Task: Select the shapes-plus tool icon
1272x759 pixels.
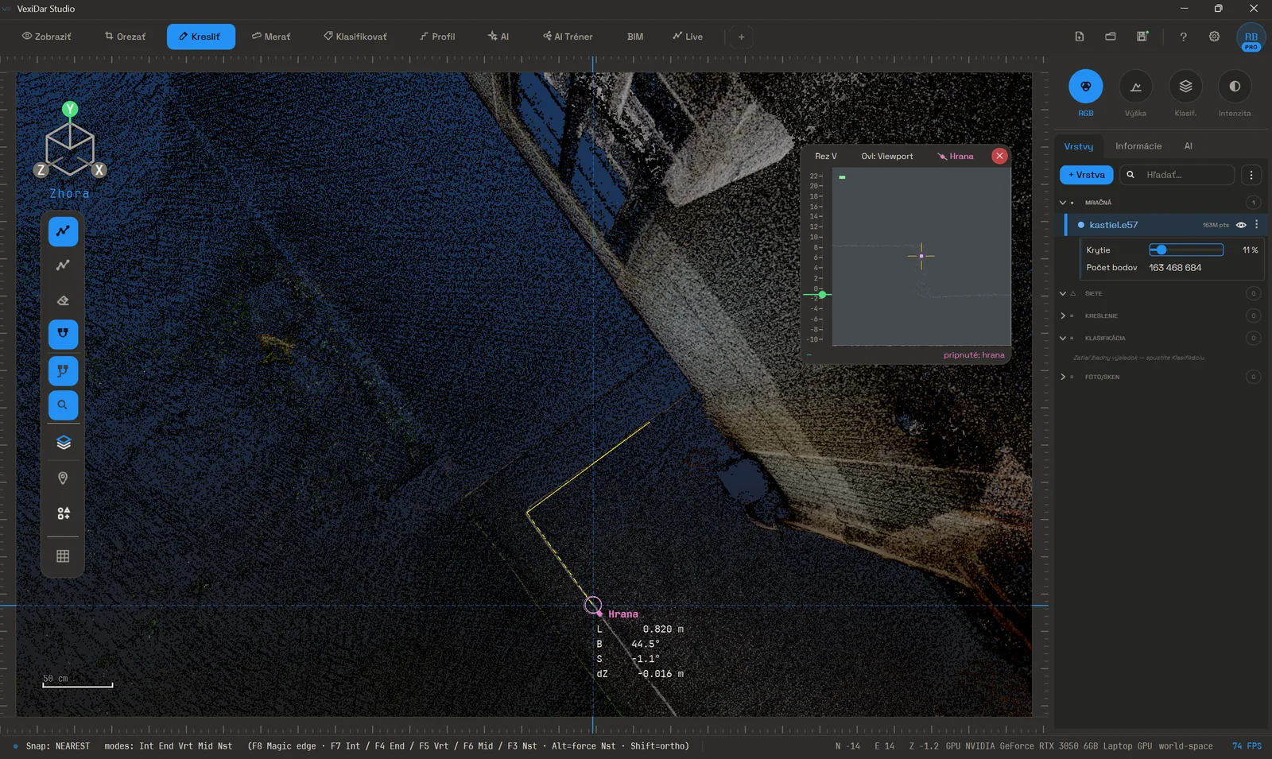Action: pos(63,513)
